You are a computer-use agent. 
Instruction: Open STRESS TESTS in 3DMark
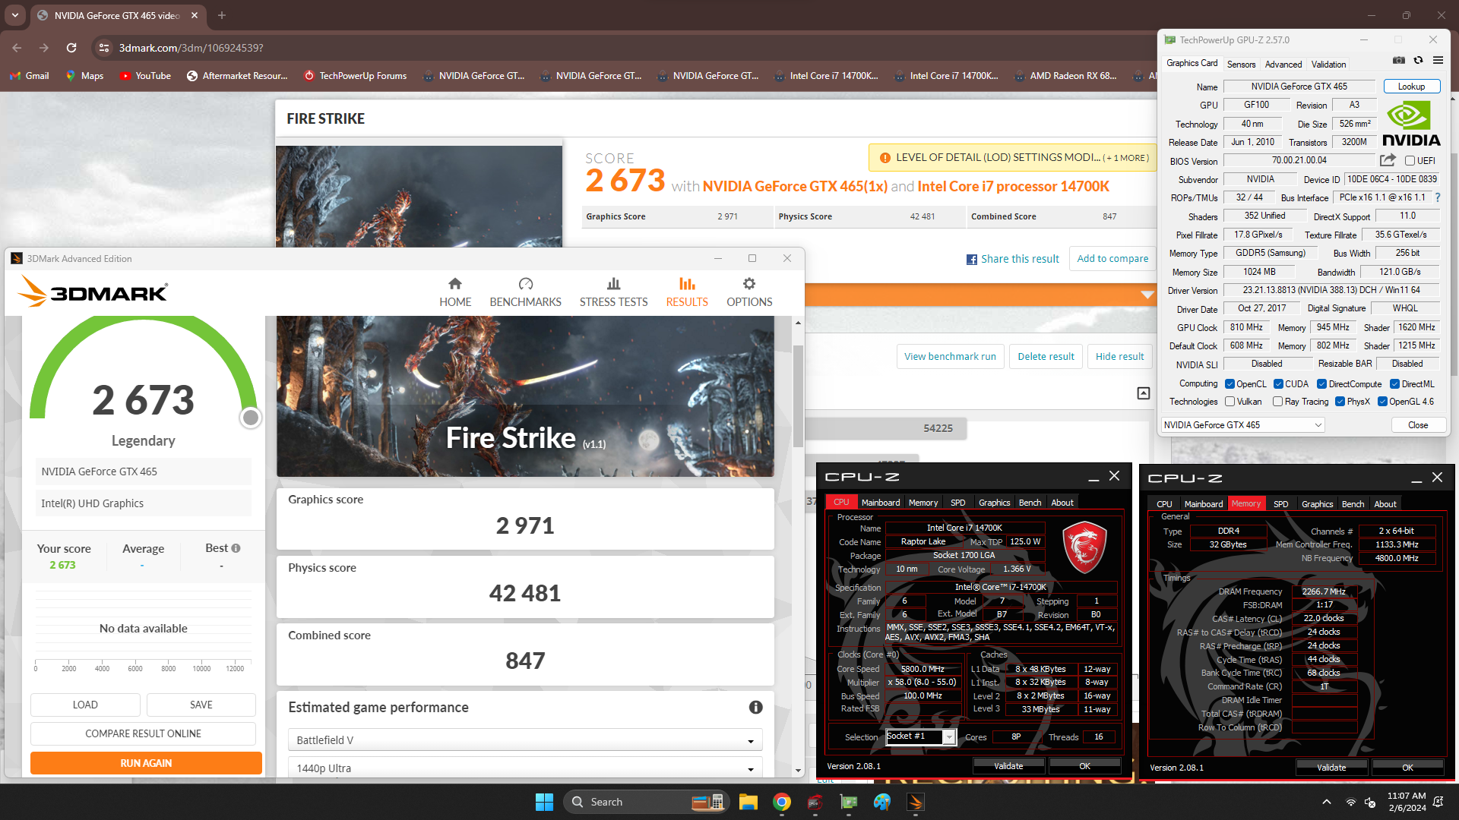(x=613, y=292)
